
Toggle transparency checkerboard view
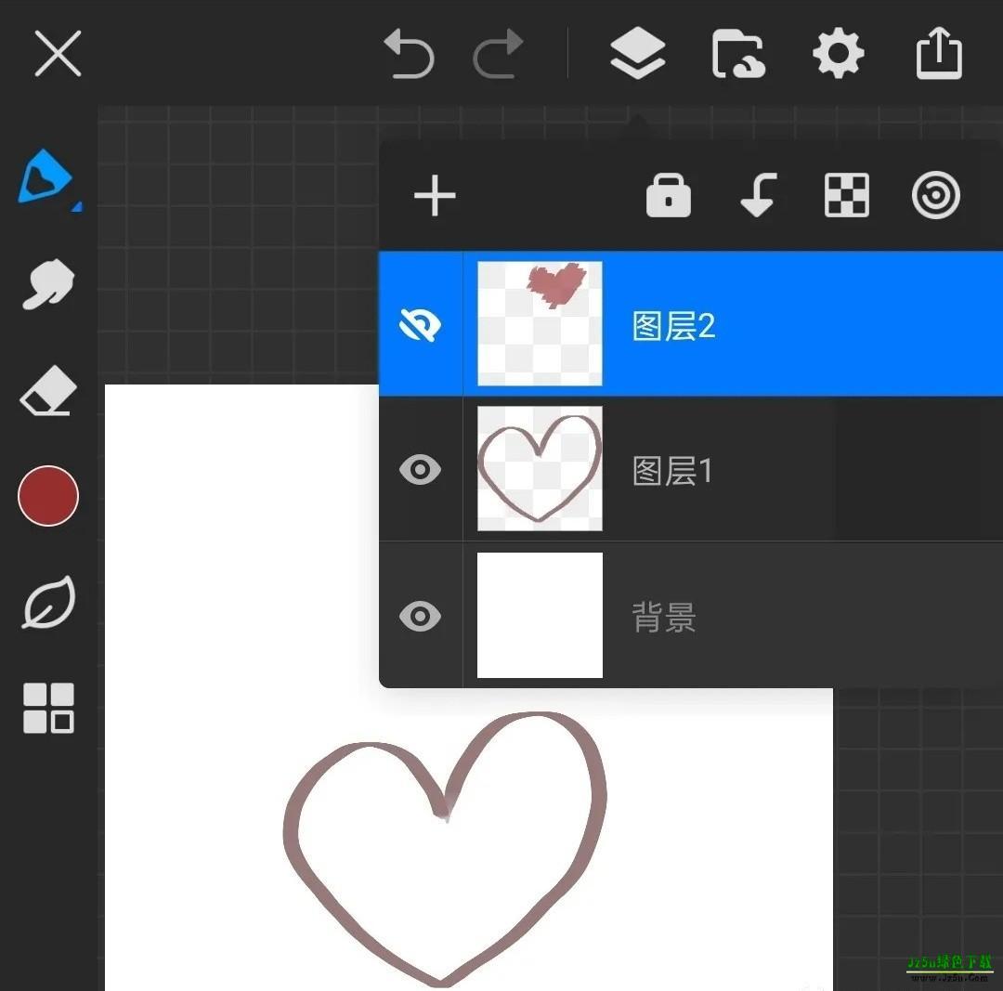click(846, 195)
